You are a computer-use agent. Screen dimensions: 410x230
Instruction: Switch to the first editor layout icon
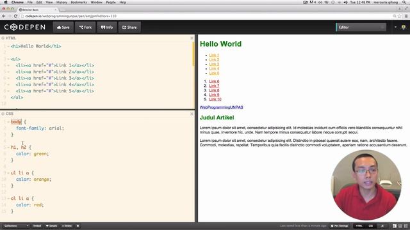(x=395, y=226)
